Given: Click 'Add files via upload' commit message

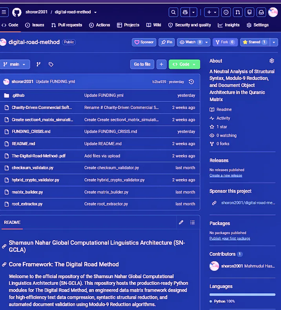Looking at the screenshot, I should (x=102, y=156).
